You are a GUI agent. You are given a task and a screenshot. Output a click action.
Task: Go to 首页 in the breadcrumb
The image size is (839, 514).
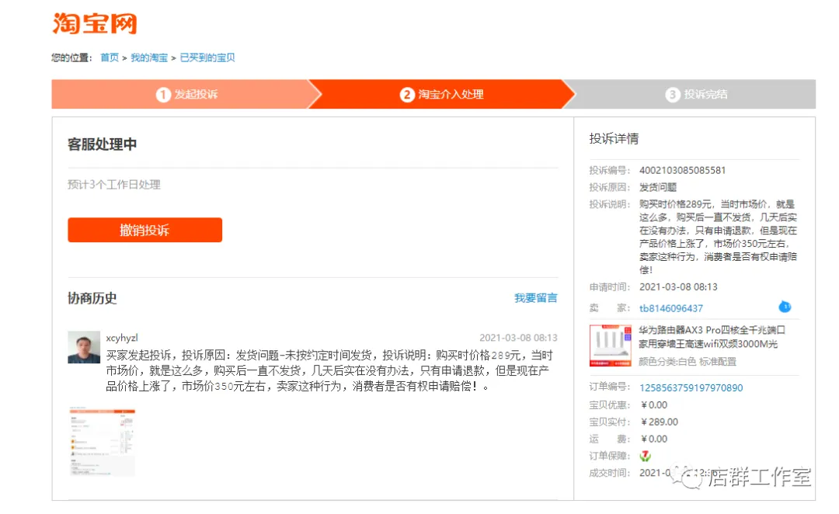110,57
